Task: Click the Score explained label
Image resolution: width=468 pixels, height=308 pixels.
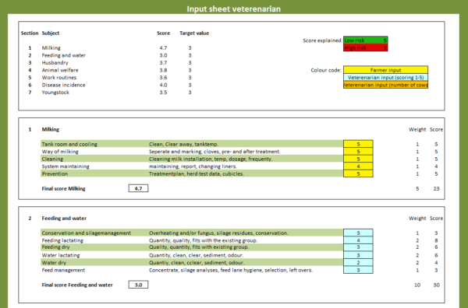Action: [322, 40]
